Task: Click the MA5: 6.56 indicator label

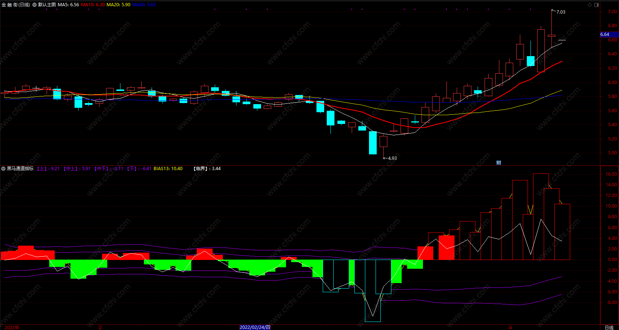Action: tap(68, 5)
